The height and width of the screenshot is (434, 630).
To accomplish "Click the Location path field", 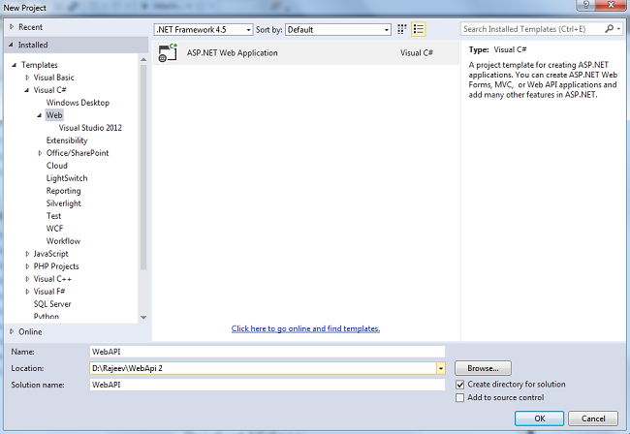I will point(264,368).
